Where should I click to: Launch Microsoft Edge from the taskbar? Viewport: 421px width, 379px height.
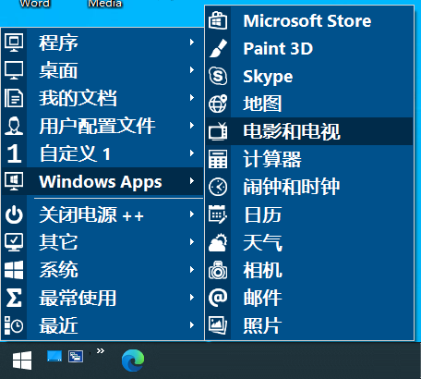pos(133,361)
